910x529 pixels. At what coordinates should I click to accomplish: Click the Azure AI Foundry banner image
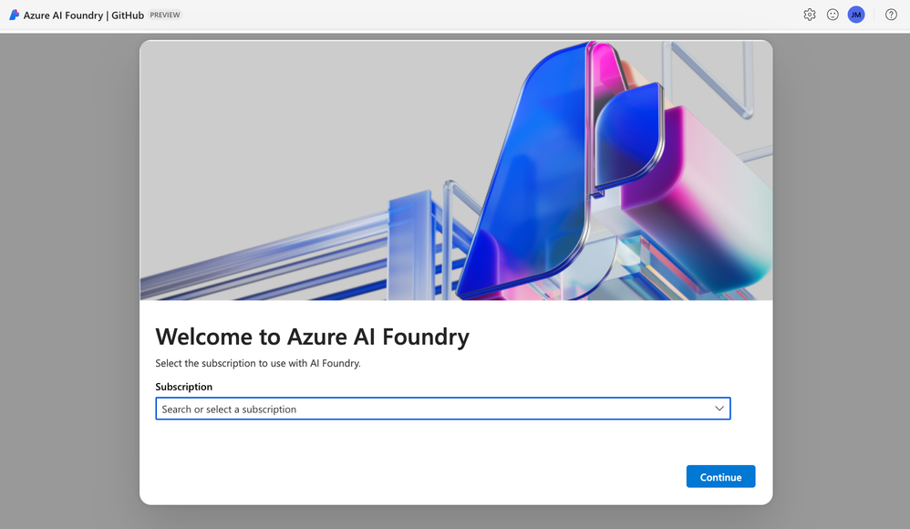click(x=456, y=171)
